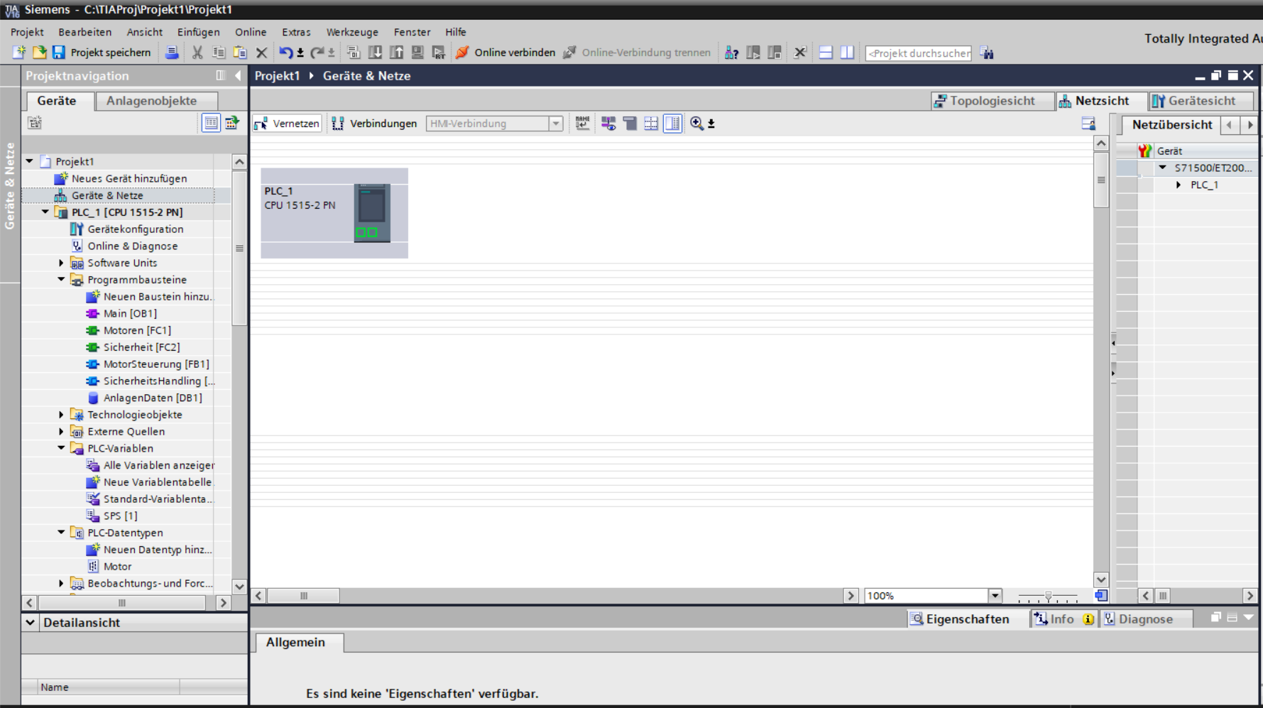Open the Projekt menu

[x=27, y=32]
